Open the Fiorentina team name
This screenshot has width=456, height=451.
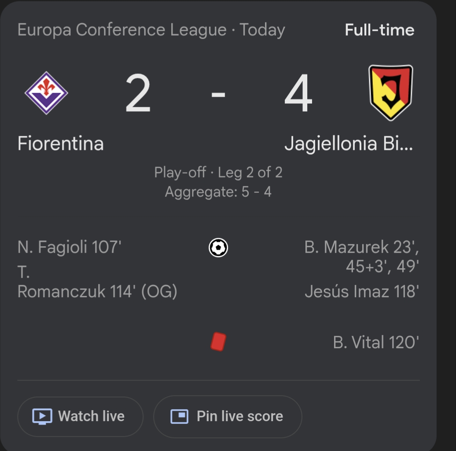pos(61,144)
